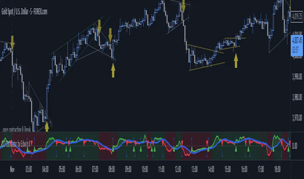Select the CCI Oscillator by Edwin K legend
Viewport: 304px width, 179px height.
tap(16, 144)
